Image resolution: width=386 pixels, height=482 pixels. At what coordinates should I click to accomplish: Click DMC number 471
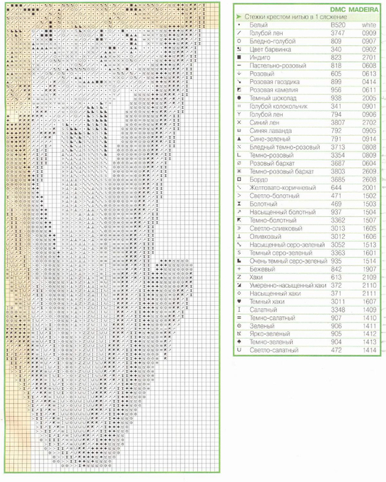point(336,196)
